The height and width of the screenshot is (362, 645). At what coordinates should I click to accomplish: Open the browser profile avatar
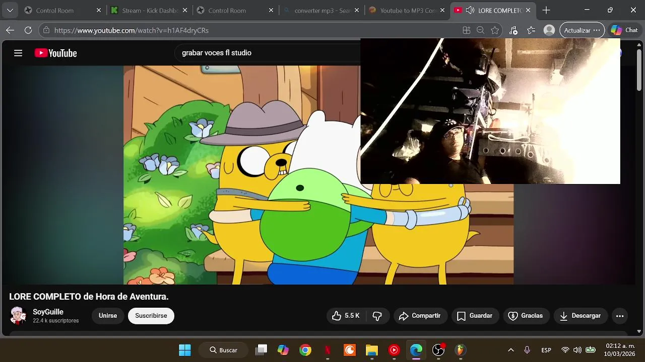pyautogui.click(x=549, y=30)
